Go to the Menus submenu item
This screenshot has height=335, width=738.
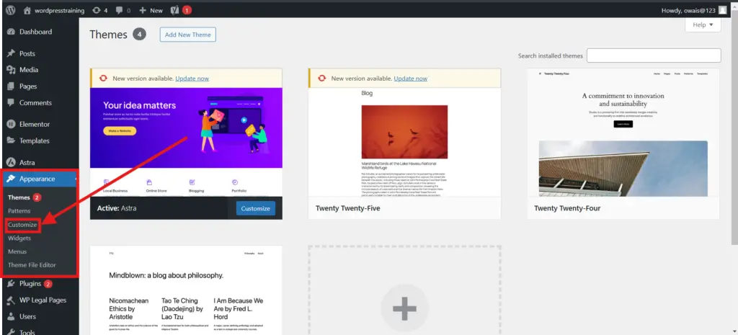pos(17,251)
